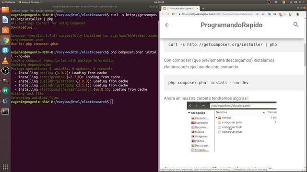Open Files from the Ubuntu dock
307x172 pixels.
click(5, 10)
